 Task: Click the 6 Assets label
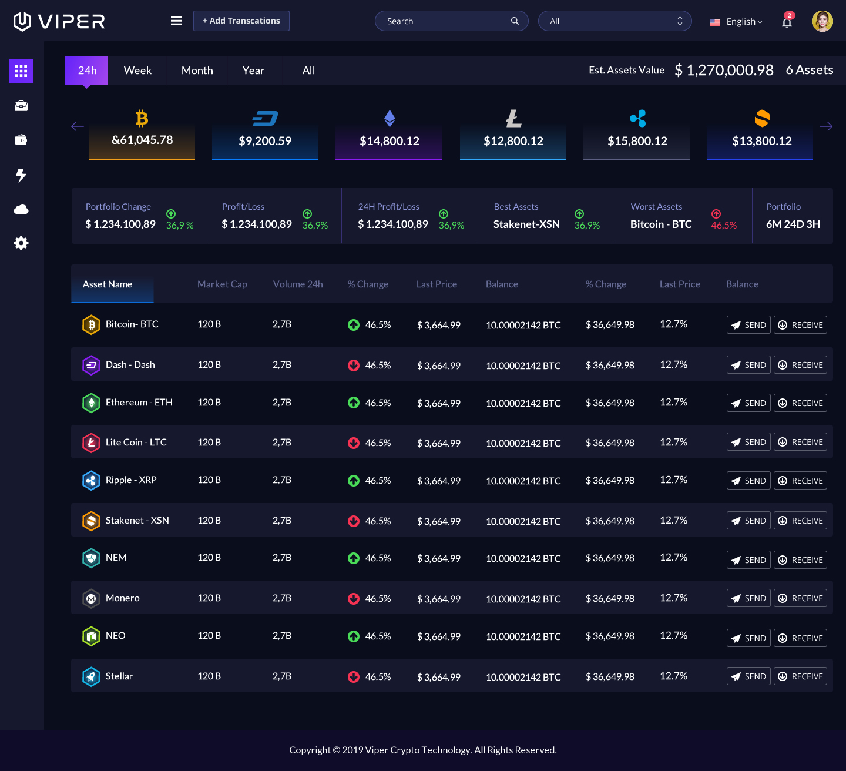pyautogui.click(x=810, y=70)
